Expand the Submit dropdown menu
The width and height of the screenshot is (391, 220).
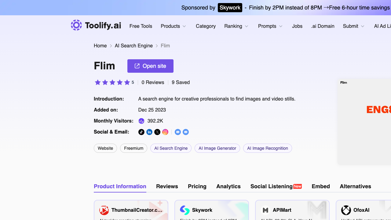(354, 26)
